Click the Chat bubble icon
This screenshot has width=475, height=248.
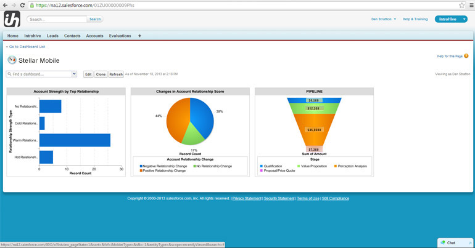(x=443, y=242)
